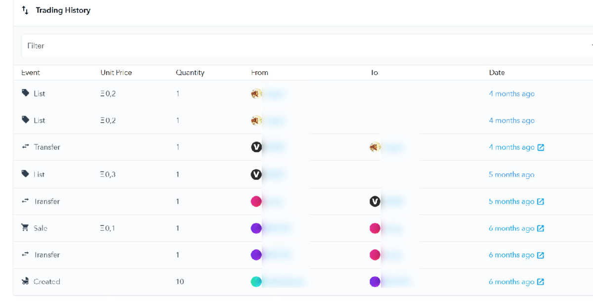Viewport: 593px width, 304px height.
Task: Collapse the Trading History section title
Action: tap(63, 10)
